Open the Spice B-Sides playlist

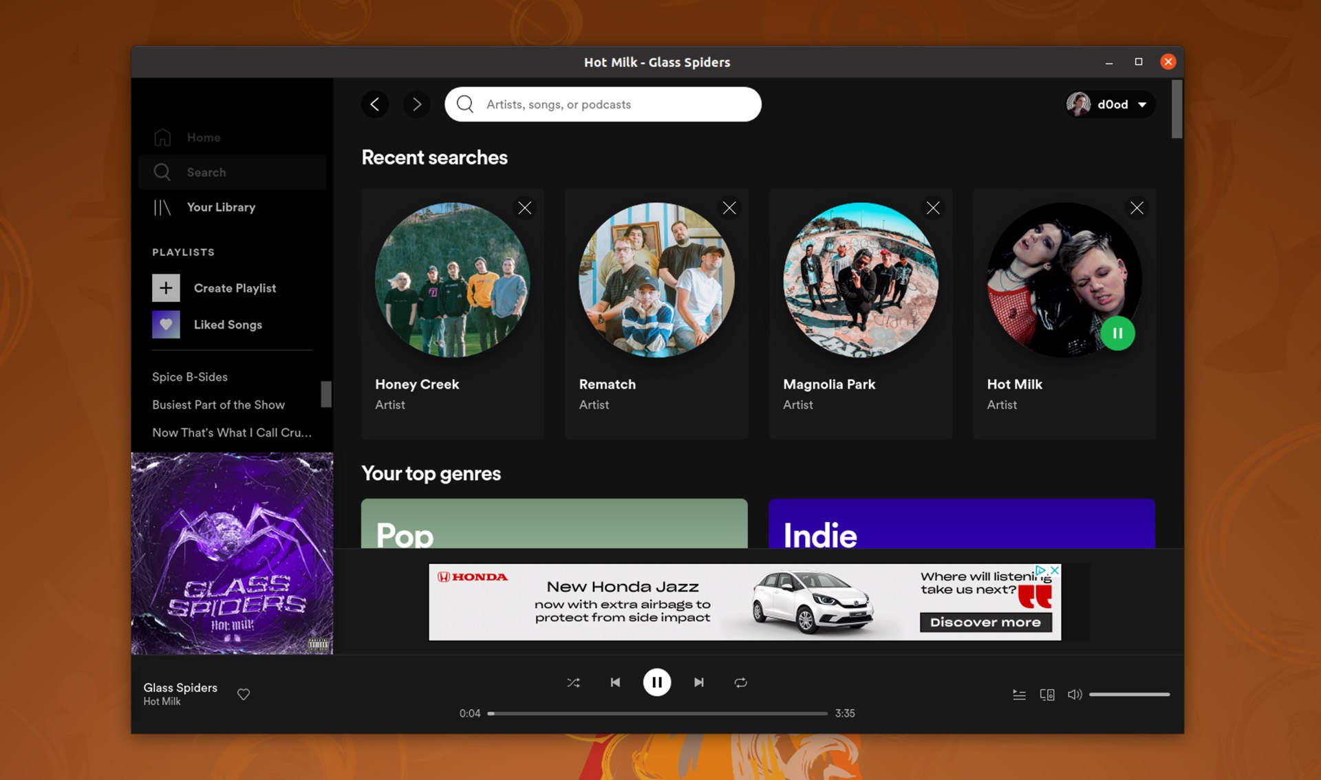[190, 377]
